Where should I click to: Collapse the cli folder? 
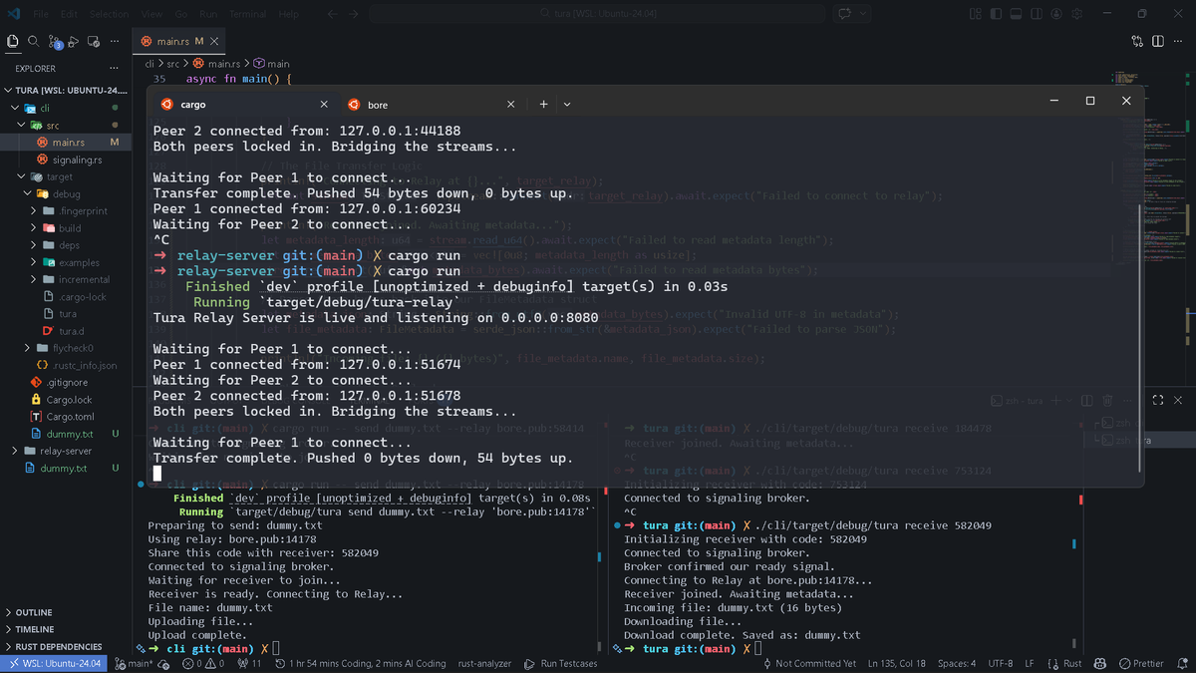click(66, 108)
